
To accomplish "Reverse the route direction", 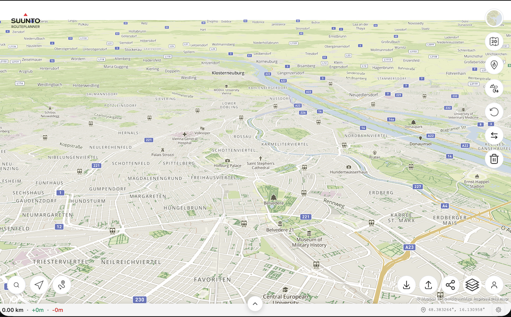I will pyautogui.click(x=494, y=135).
